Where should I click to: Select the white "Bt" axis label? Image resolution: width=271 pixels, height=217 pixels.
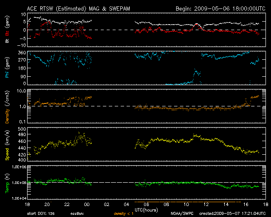point(7,41)
